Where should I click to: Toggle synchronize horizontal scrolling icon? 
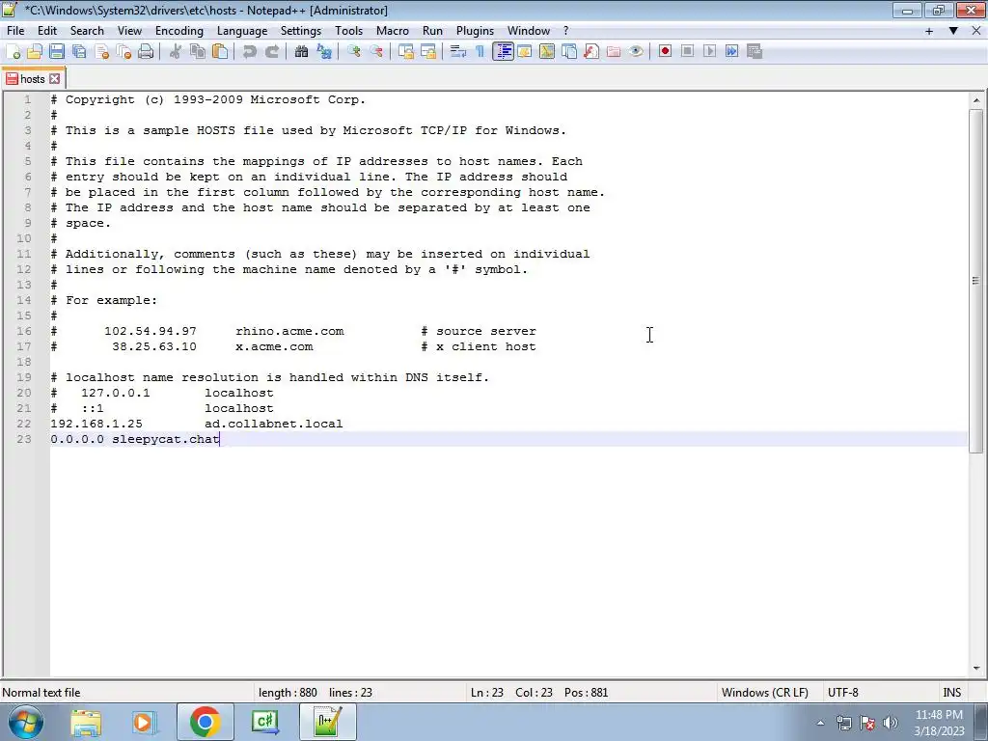pyautogui.click(x=428, y=52)
